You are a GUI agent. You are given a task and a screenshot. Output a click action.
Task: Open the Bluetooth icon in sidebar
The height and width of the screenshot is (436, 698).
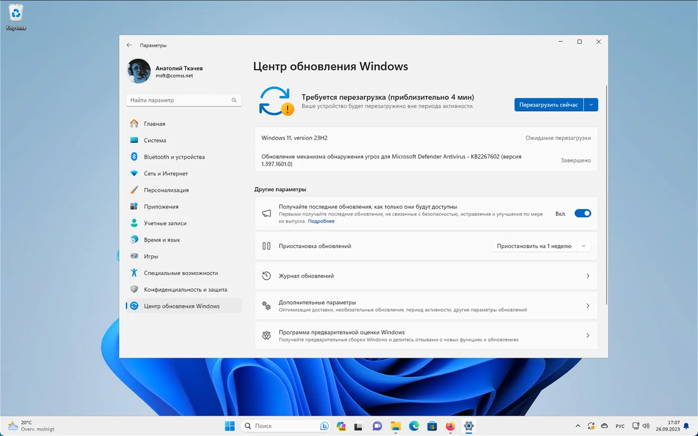[x=134, y=157]
